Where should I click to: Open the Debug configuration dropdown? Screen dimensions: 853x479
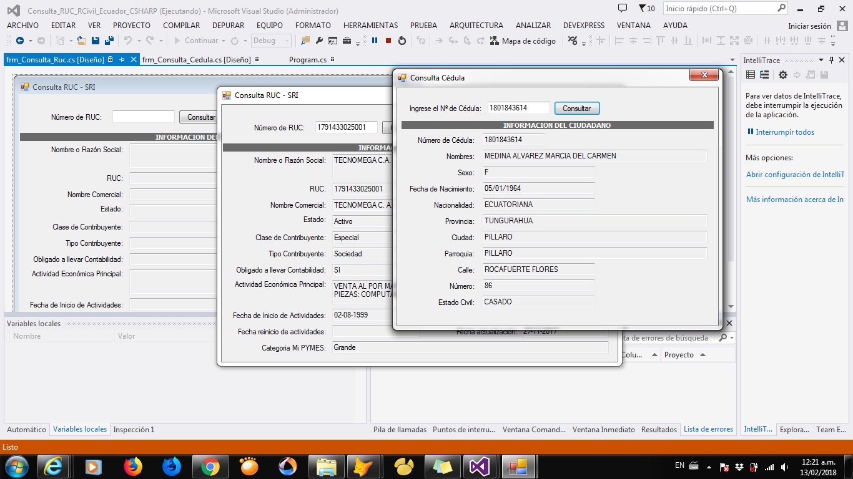point(271,41)
